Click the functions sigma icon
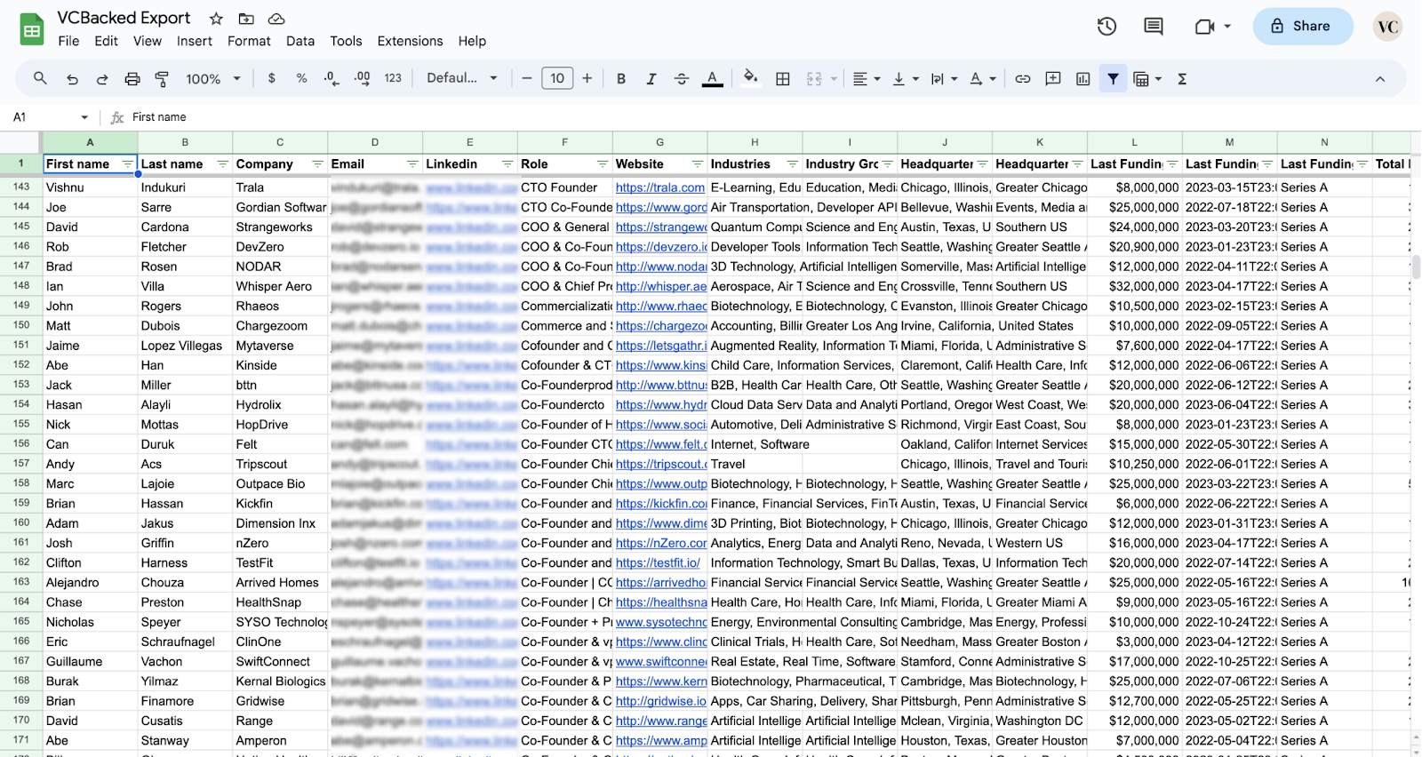The image size is (1422, 757). point(1182,79)
